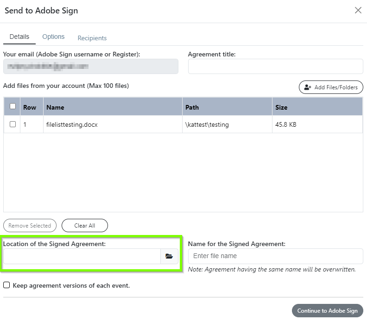367x321 pixels.
Task: Check the select-all checkbox in table header
Action: (13, 106)
